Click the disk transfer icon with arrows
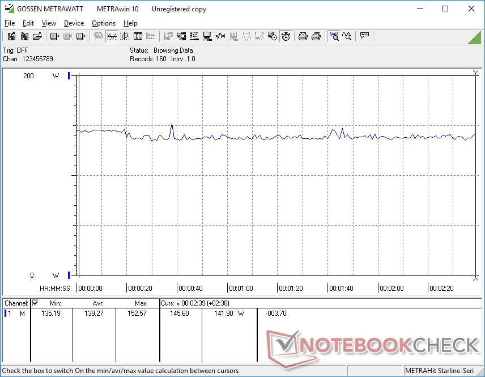The height and width of the screenshot is (377, 485). tap(181, 36)
